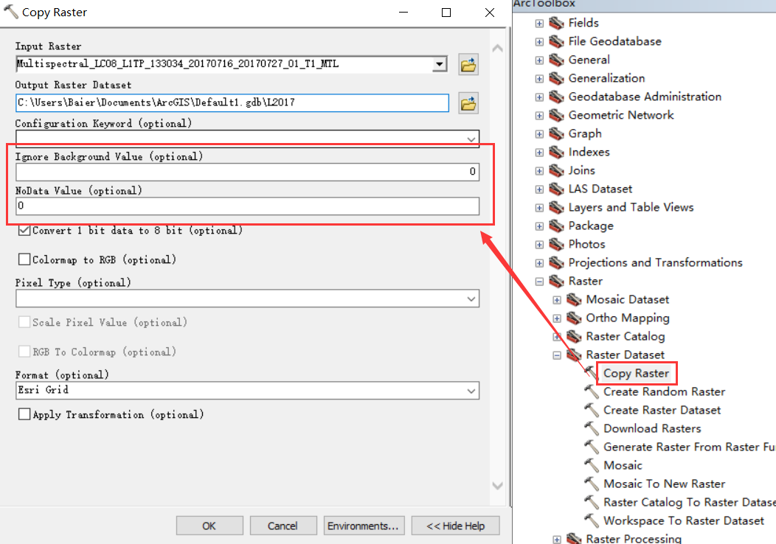Click hammer icon for Create Raster Dataset
Screen dimensions: 776x544
pos(592,410)
